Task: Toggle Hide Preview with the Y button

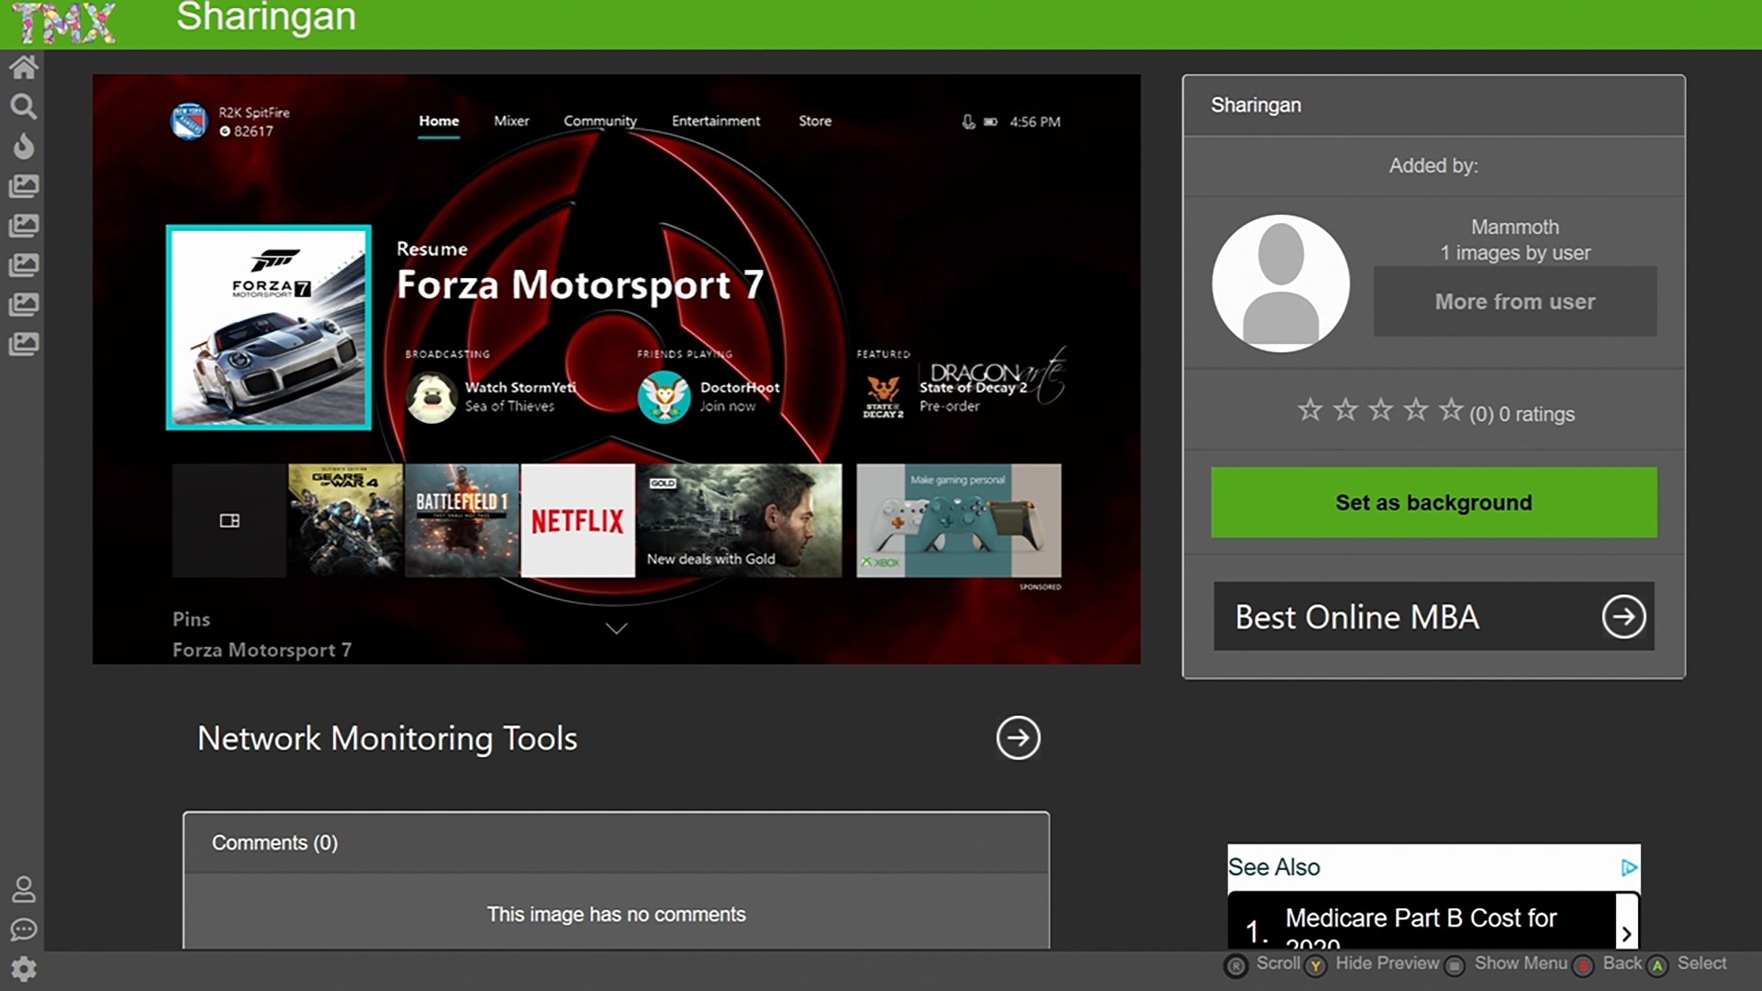Action: (x=1316, y=965)
